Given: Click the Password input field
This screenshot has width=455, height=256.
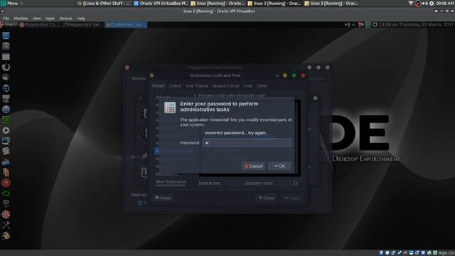Looking at the screenshot, I should click(x=247, y=142).
